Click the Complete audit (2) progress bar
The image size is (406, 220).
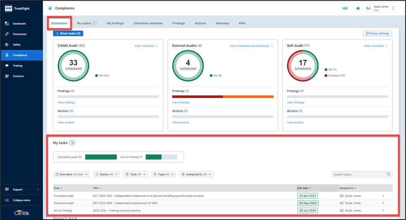[x=101, y=157]
